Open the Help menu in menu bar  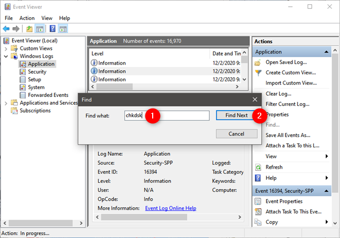65,18
